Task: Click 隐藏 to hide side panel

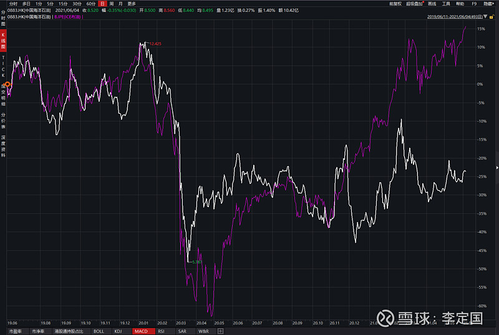Action: pos(488,4)
